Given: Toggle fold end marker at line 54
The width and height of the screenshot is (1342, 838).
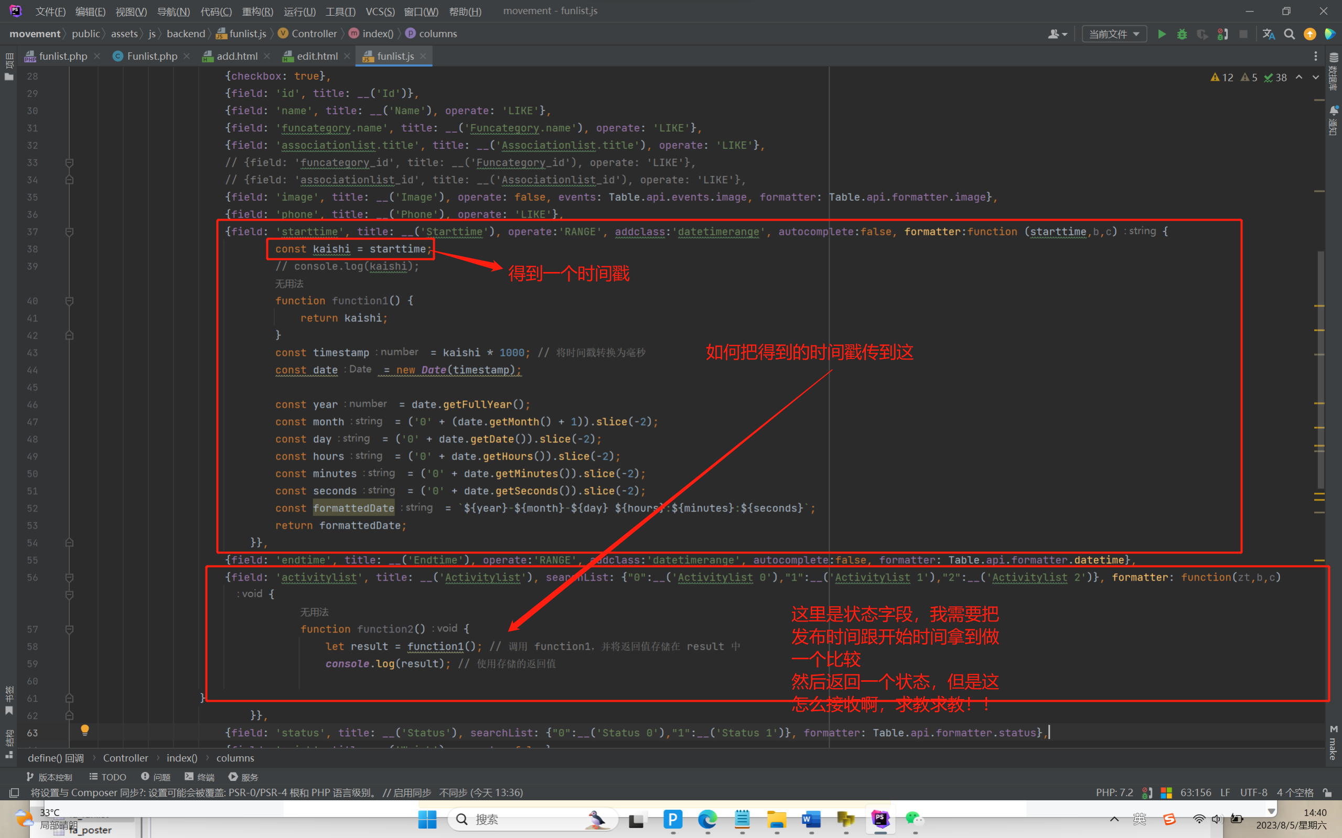Looking at the screenshot, I should [69, 542].
